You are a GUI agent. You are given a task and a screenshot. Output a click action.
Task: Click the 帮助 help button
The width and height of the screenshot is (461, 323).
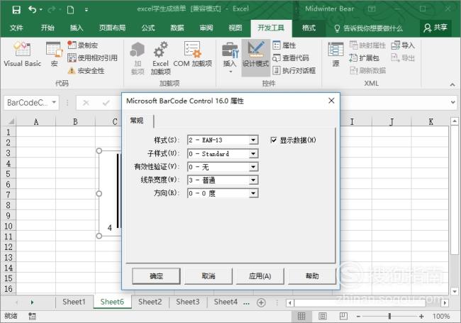312,276
